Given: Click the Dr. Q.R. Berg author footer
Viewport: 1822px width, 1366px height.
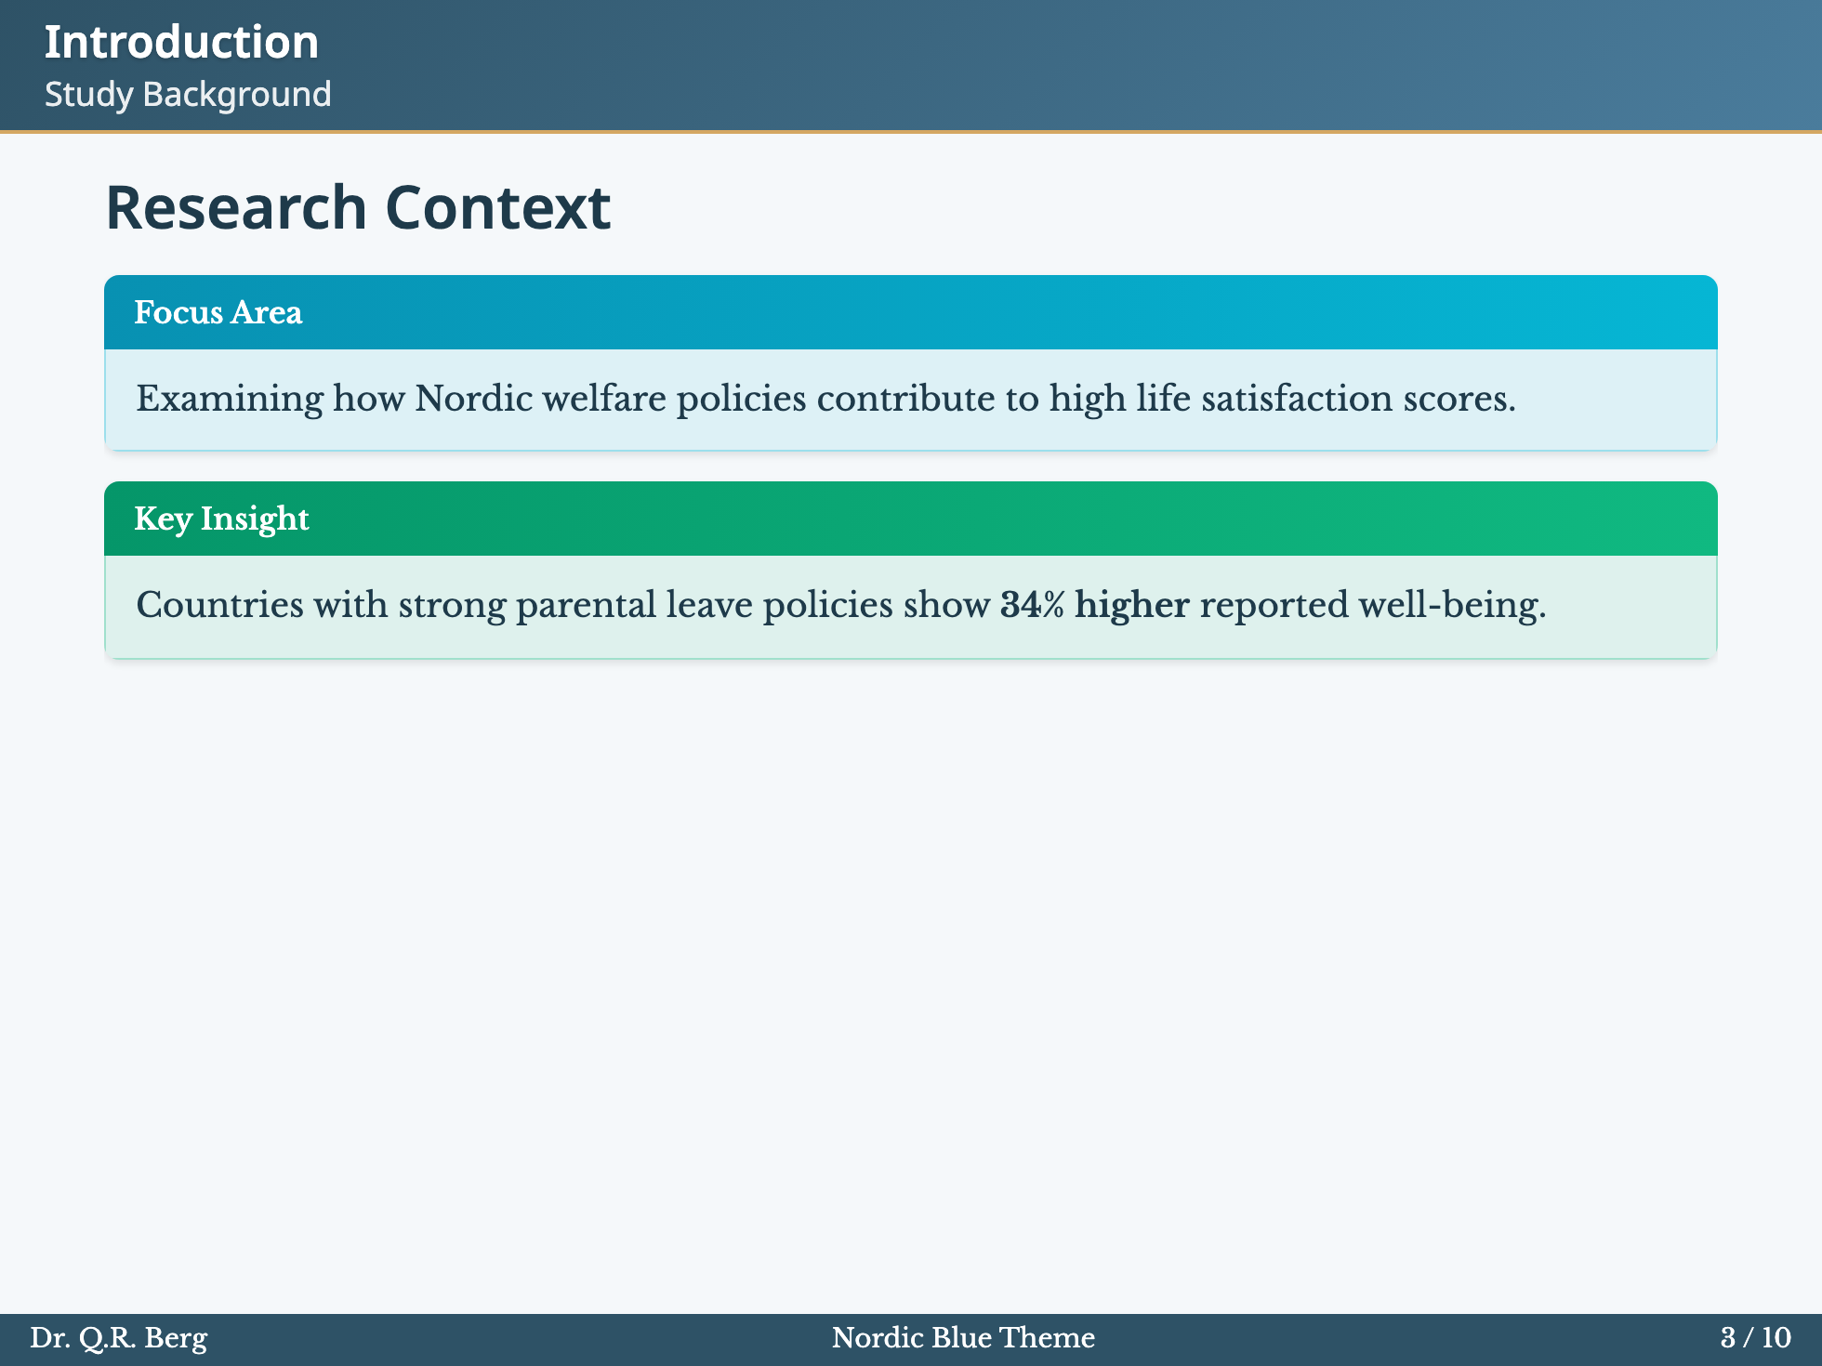Looking at the screenshot, I should [119, 1338].
